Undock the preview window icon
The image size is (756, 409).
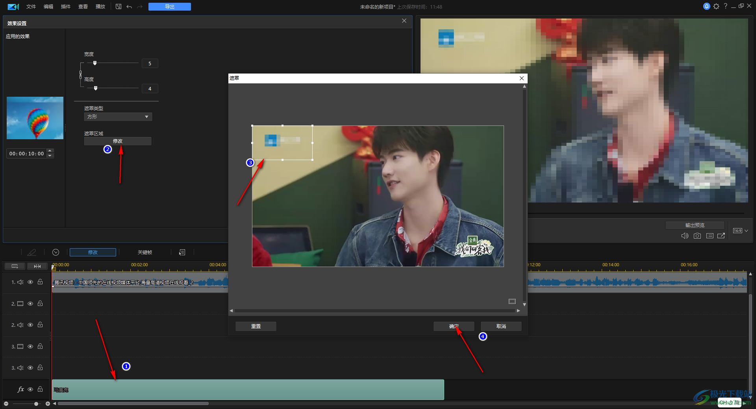721,236
